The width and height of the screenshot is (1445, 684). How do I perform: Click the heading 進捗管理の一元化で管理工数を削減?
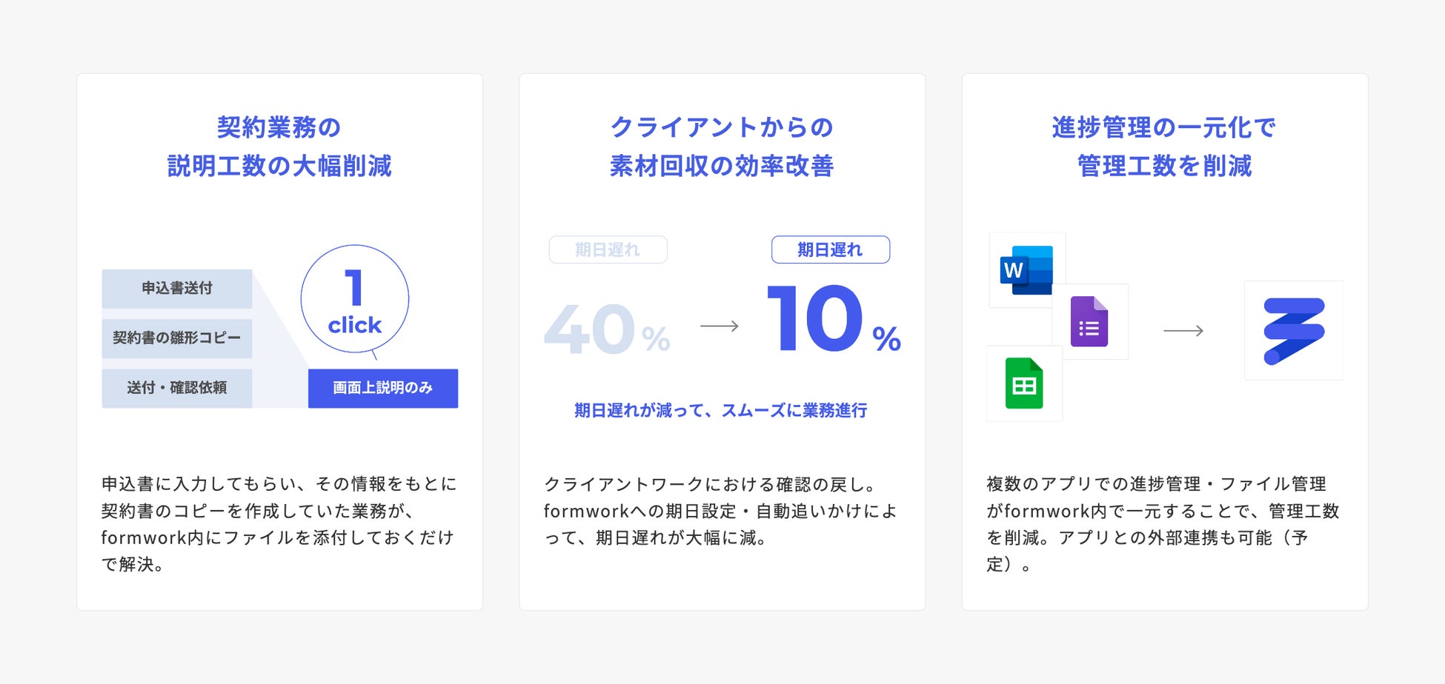[x=1164, y=147]
